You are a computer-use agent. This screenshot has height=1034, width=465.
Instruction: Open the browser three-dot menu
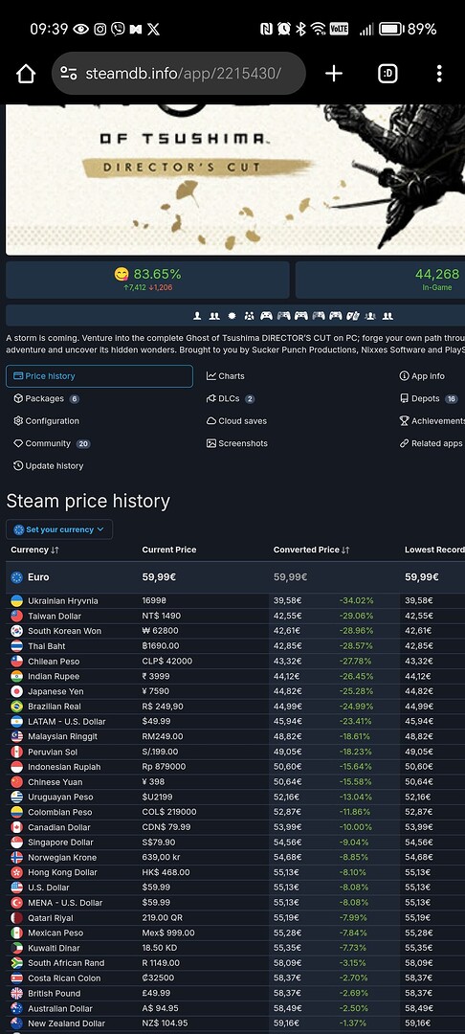(x=439, y=73)
